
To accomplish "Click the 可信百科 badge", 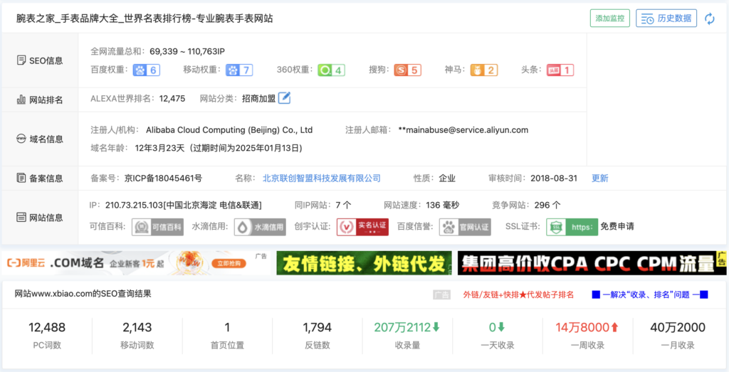I will pos(157,227).
